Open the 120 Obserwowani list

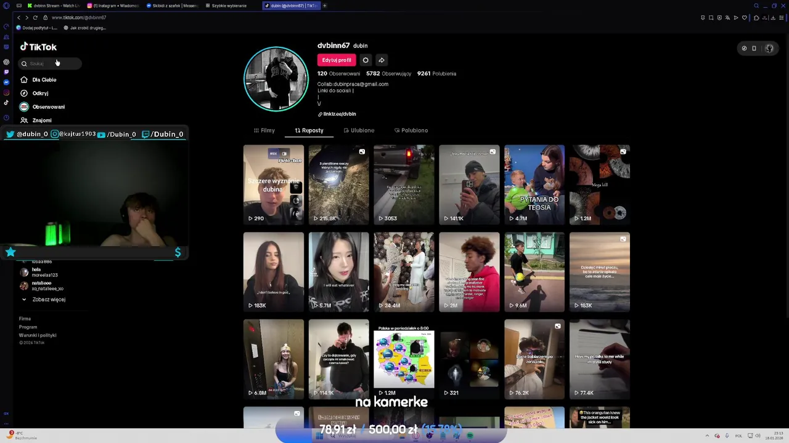pos(338,74)
